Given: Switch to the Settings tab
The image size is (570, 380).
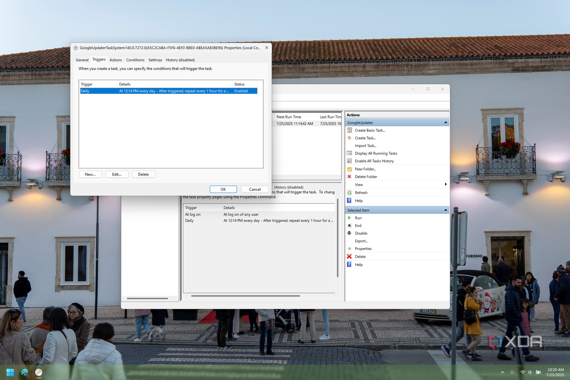Looking at the screenshot, I should pos(155,60).
